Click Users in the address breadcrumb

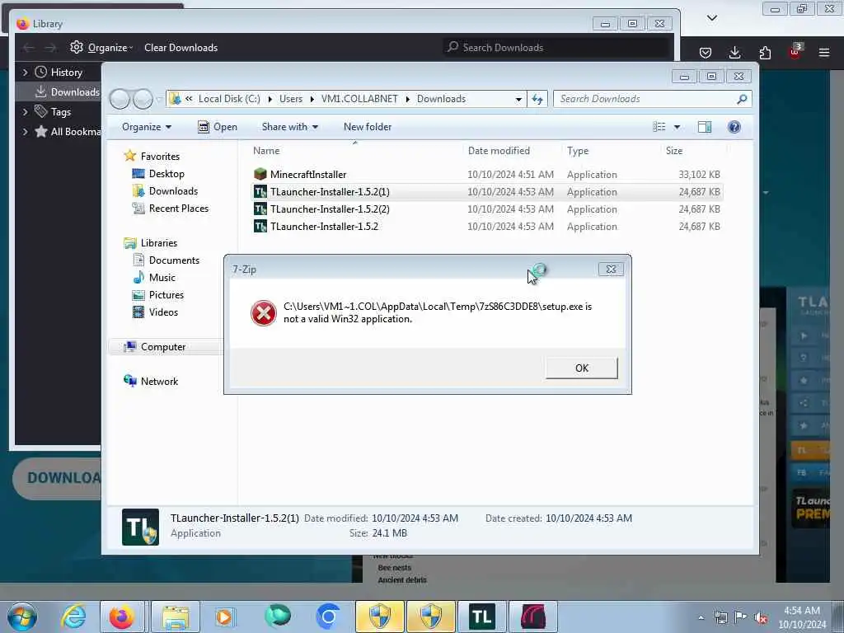click(291, 99)
